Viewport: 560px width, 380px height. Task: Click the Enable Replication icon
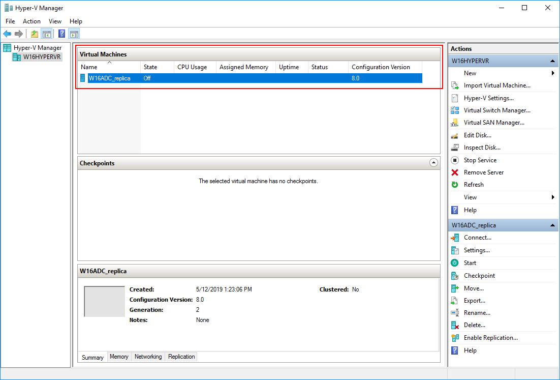(x=455, y=338)
